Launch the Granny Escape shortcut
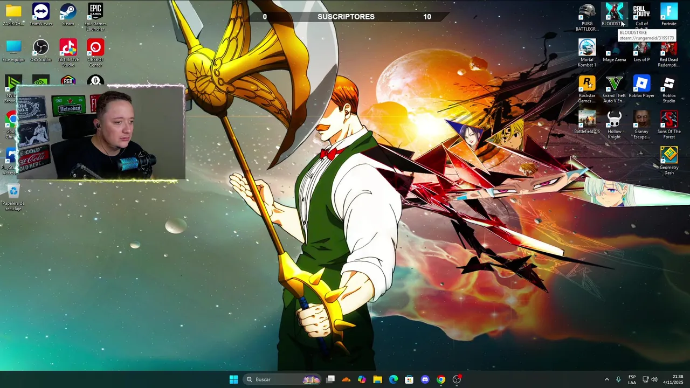This screenshot has height=388, width=690. 641,125
